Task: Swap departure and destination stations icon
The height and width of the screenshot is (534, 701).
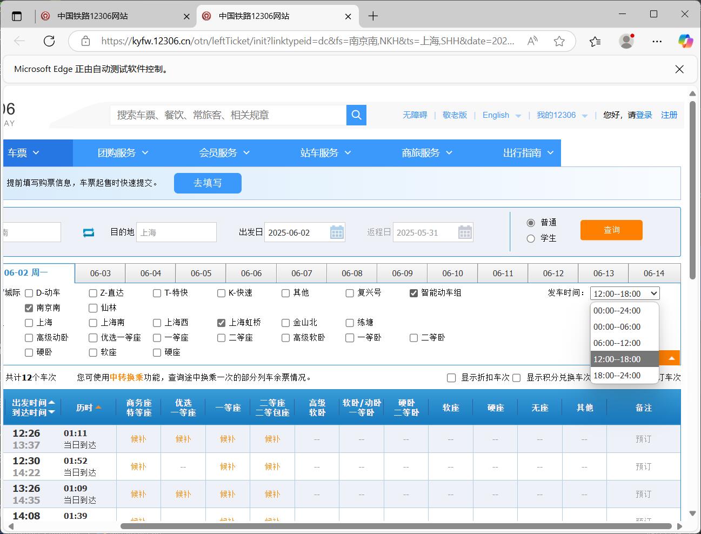Action: [89, 232]
